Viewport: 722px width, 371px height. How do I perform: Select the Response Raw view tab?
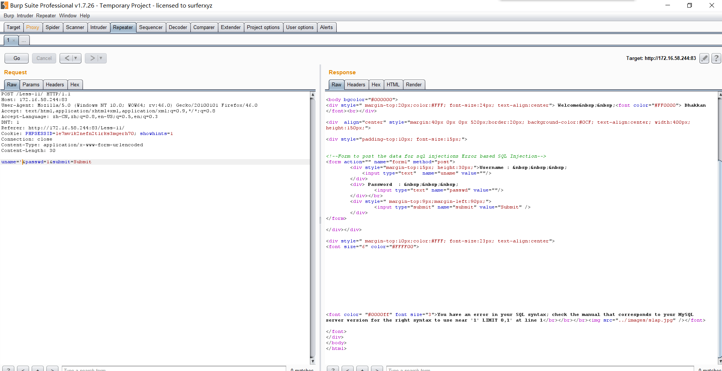pyautogui.click(x=337, y=85)
